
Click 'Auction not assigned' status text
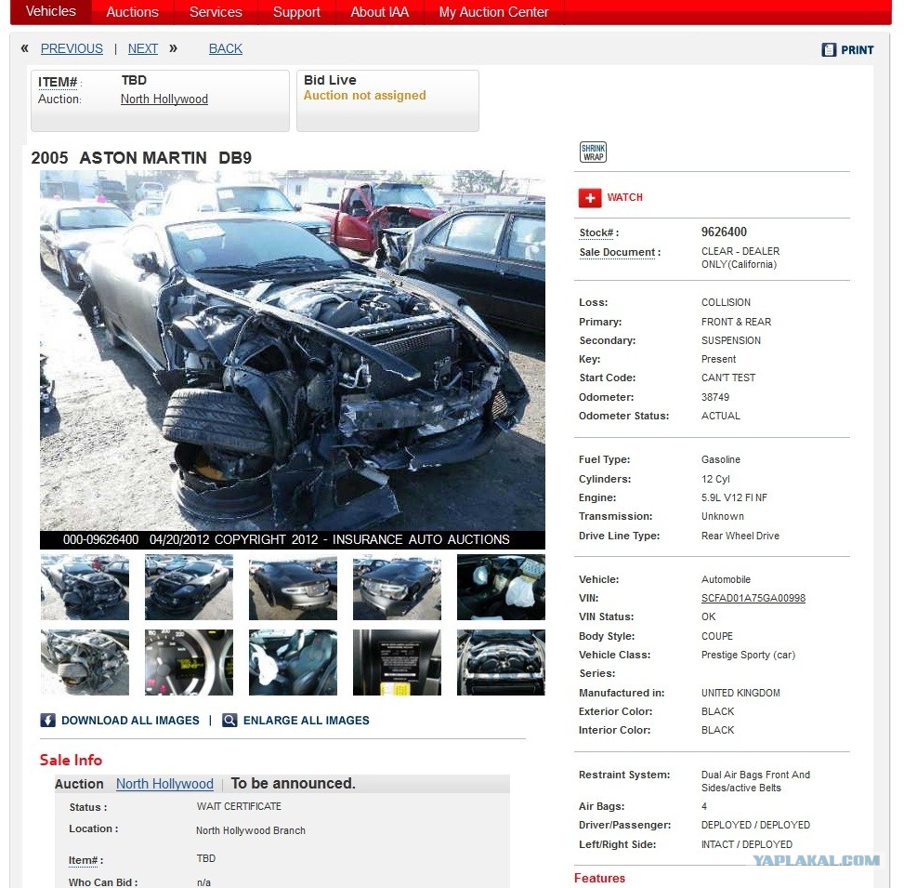click(365, 96)
